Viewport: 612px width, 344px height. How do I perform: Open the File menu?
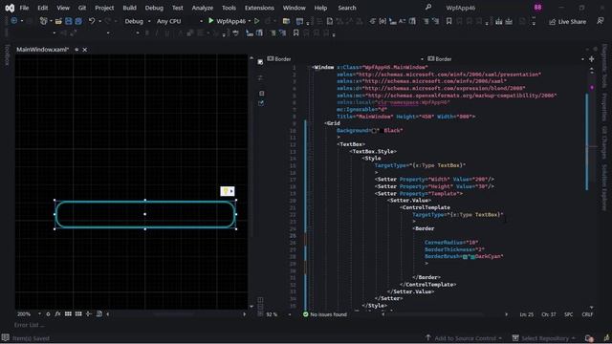pyautogui.click(x=24, y=8)
